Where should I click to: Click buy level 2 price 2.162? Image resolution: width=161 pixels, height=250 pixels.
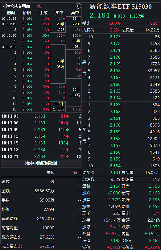tap(115, 111)
